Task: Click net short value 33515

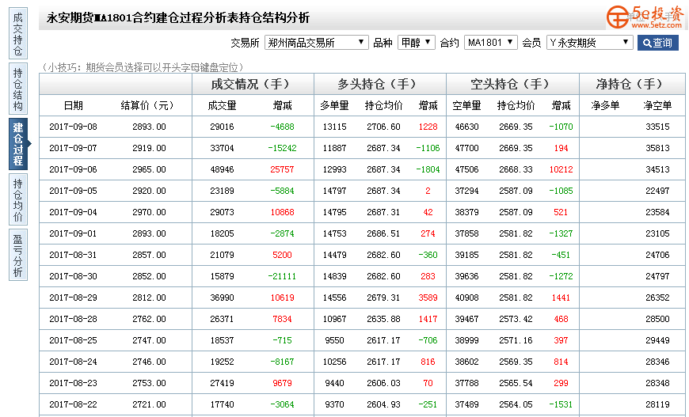Action: click(x=657, y=127)
